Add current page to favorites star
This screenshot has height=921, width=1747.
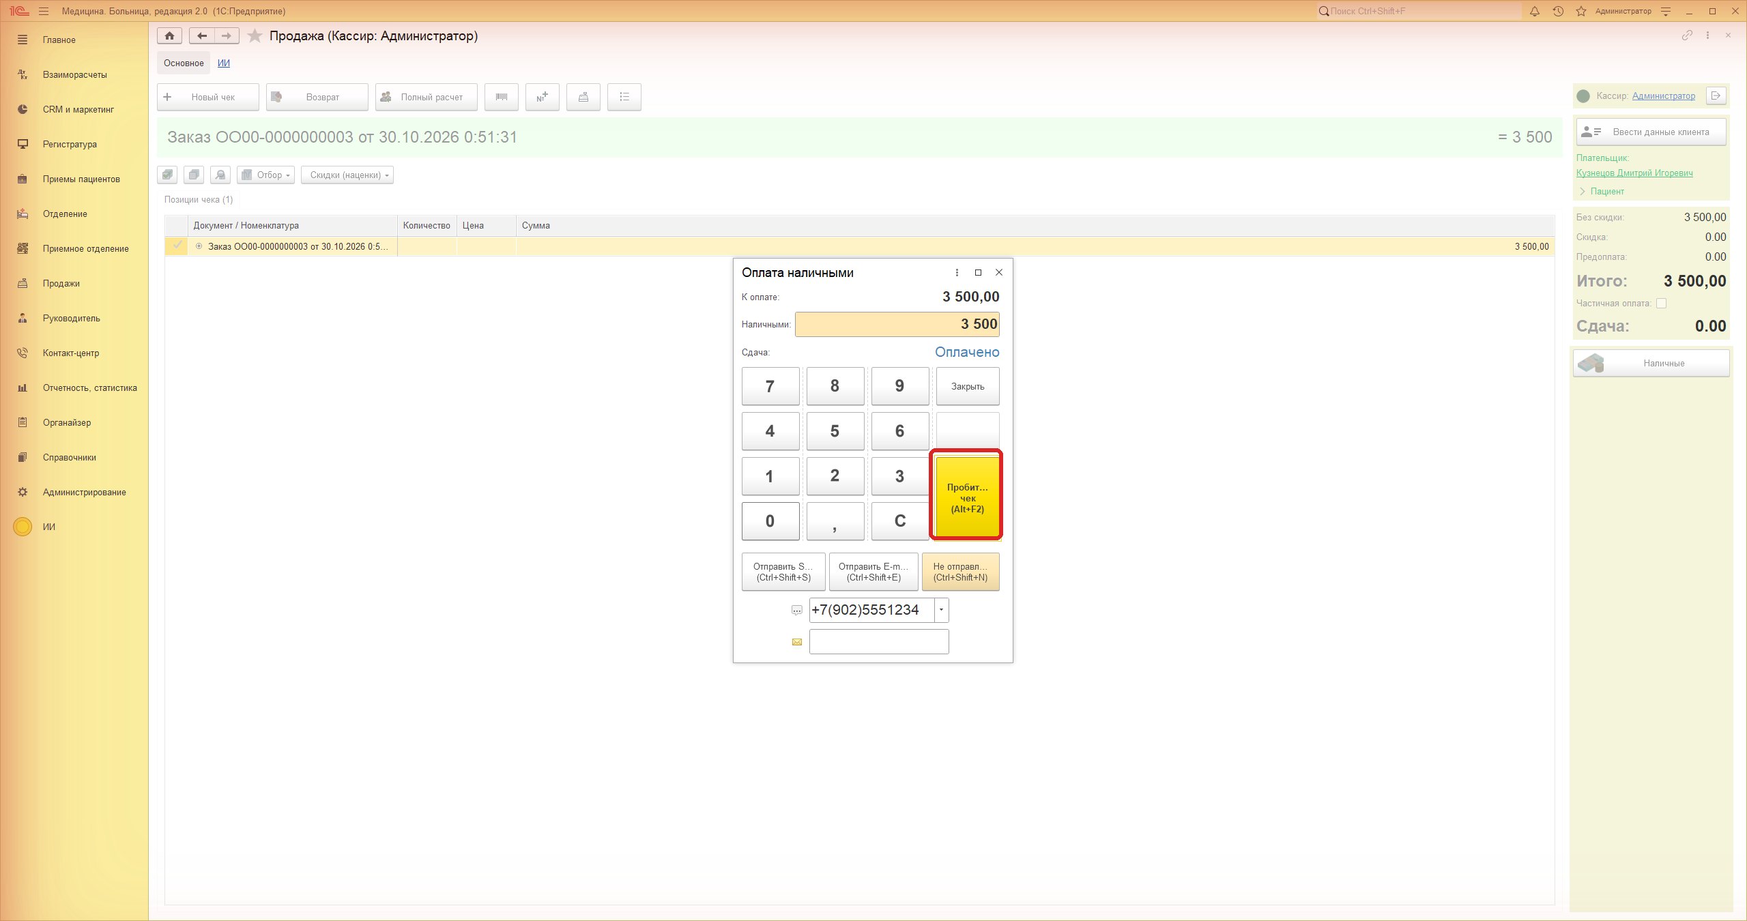point(255,35)
